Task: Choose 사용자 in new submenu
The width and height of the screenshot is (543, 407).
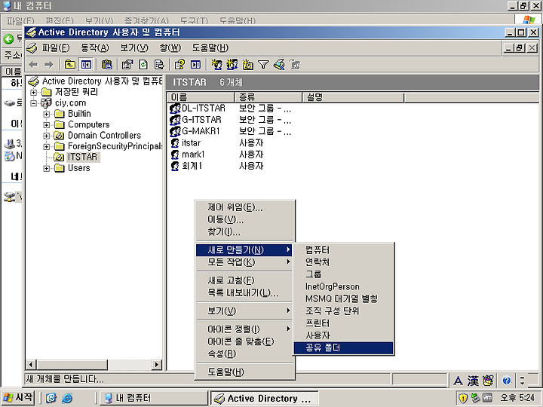Action: click(x=344, y=335)
